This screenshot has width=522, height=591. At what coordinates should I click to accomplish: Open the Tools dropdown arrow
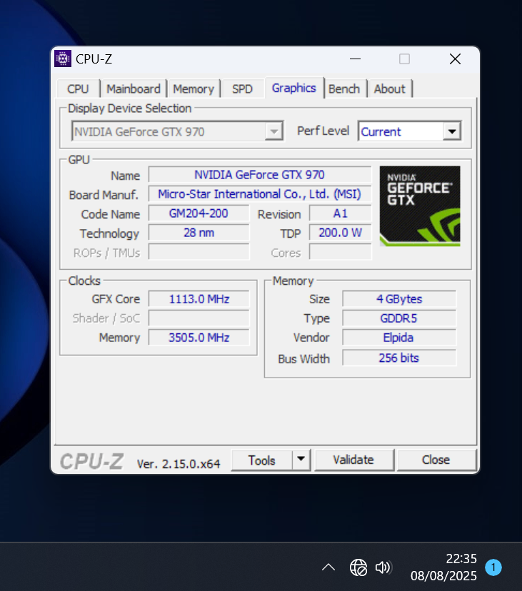click(x=301, y=460)
